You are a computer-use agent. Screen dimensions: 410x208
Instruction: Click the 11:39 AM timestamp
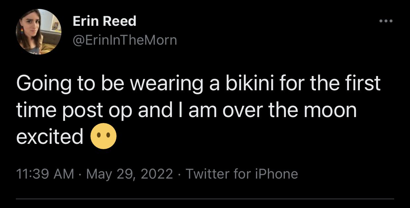45,174
